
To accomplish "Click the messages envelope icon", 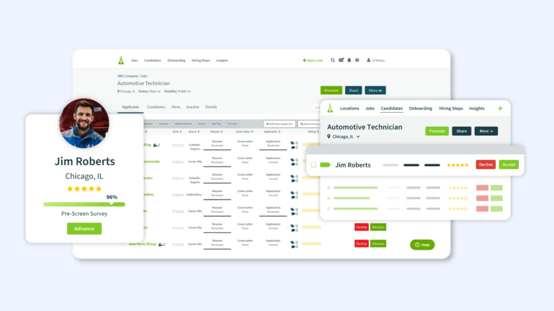I will coord(341,60).
